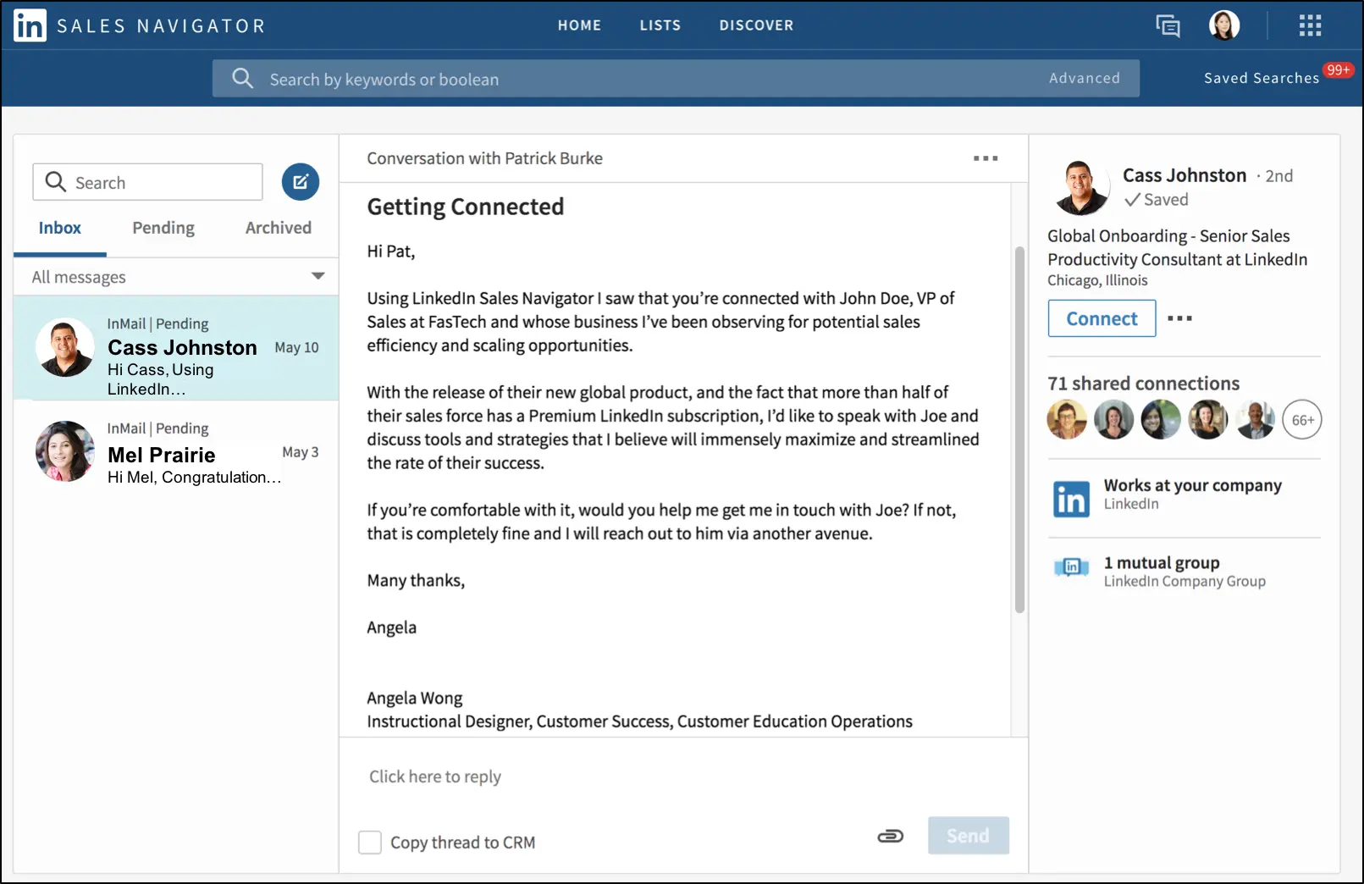This screenshot has width=1364, height=884.
Task: Click the LinkedIn Sales Navigator logo
Action: [138, 25]
